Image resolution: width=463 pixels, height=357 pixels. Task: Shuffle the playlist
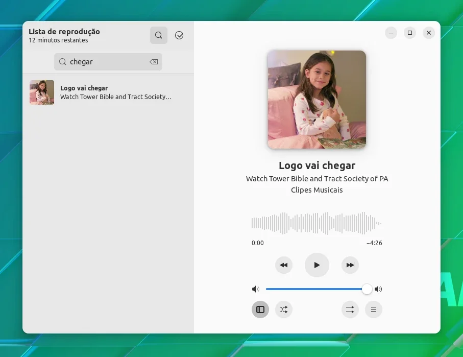(283, 310)
